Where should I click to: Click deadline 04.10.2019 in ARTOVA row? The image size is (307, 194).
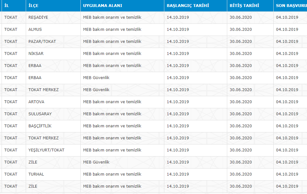[x=287, y=102]
